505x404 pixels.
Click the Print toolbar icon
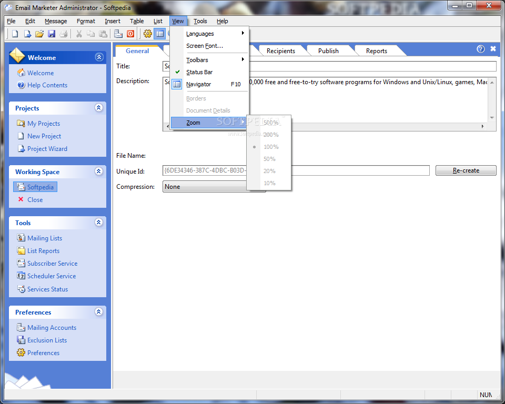(64, 34)
